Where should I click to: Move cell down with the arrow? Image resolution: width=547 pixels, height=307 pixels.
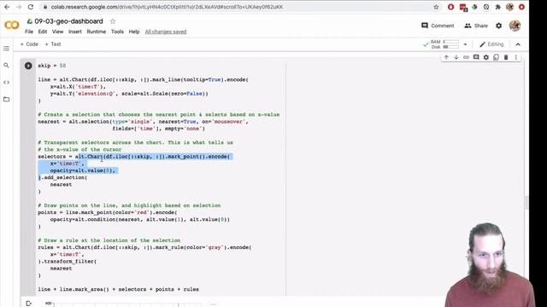456,57
